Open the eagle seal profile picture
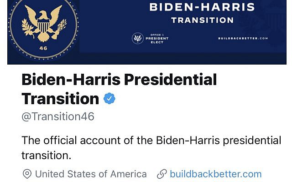 (x=44, y=27)
